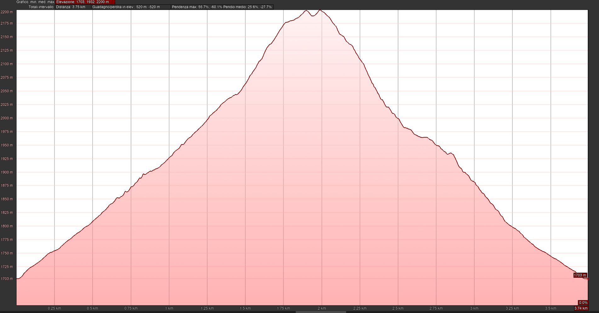The height and width of the screenshot is (313, 599).
Task: Click the 0.25 km distance axis label
Action: [x=54, y=308]
